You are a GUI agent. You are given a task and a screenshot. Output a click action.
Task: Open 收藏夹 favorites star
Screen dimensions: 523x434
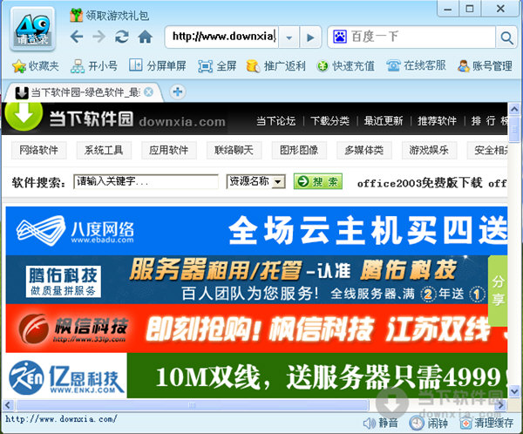point(36,66)
